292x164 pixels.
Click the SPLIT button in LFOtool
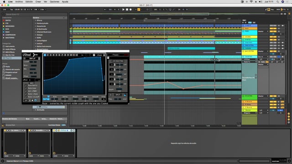click(x=118, y=95)
